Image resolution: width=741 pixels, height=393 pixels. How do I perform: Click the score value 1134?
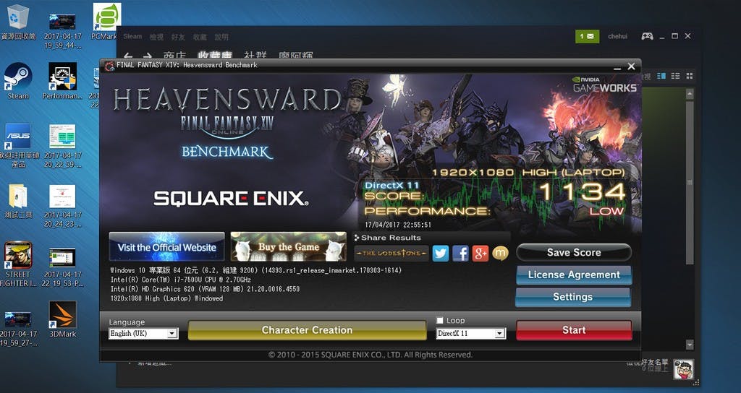point(582,192)
